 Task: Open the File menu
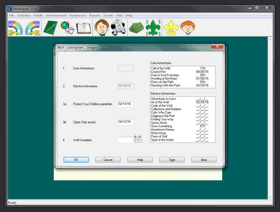tap(12, 15)
